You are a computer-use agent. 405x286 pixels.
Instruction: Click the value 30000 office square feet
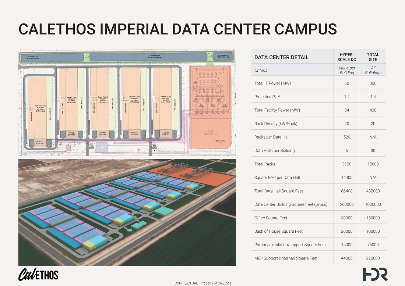click(x=346, y=218)
